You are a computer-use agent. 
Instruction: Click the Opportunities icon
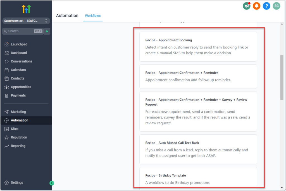pos(7,87)
